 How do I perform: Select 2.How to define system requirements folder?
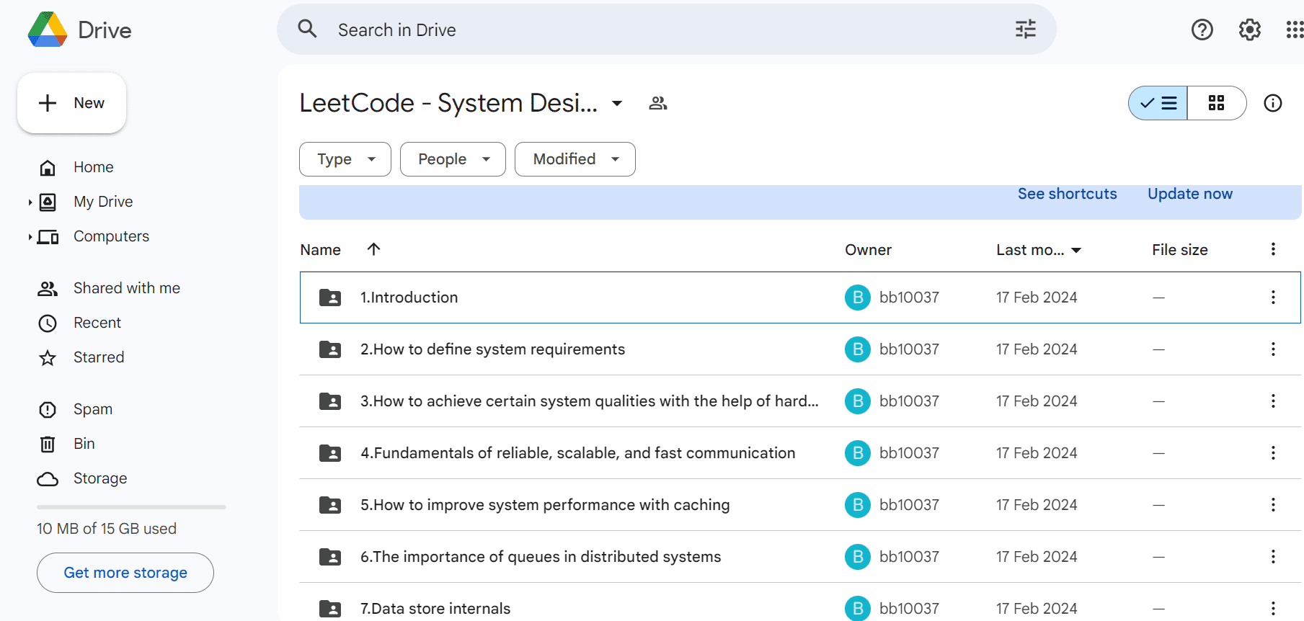(800, 349)
